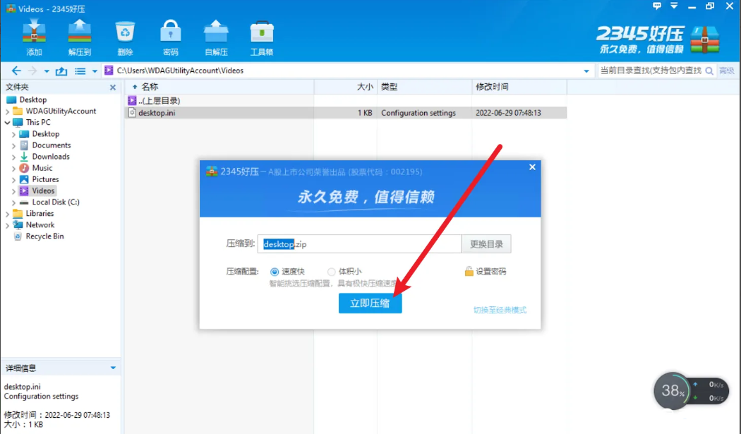
Task: Open the address bar history dropdown
Action: tap(586, 71)
